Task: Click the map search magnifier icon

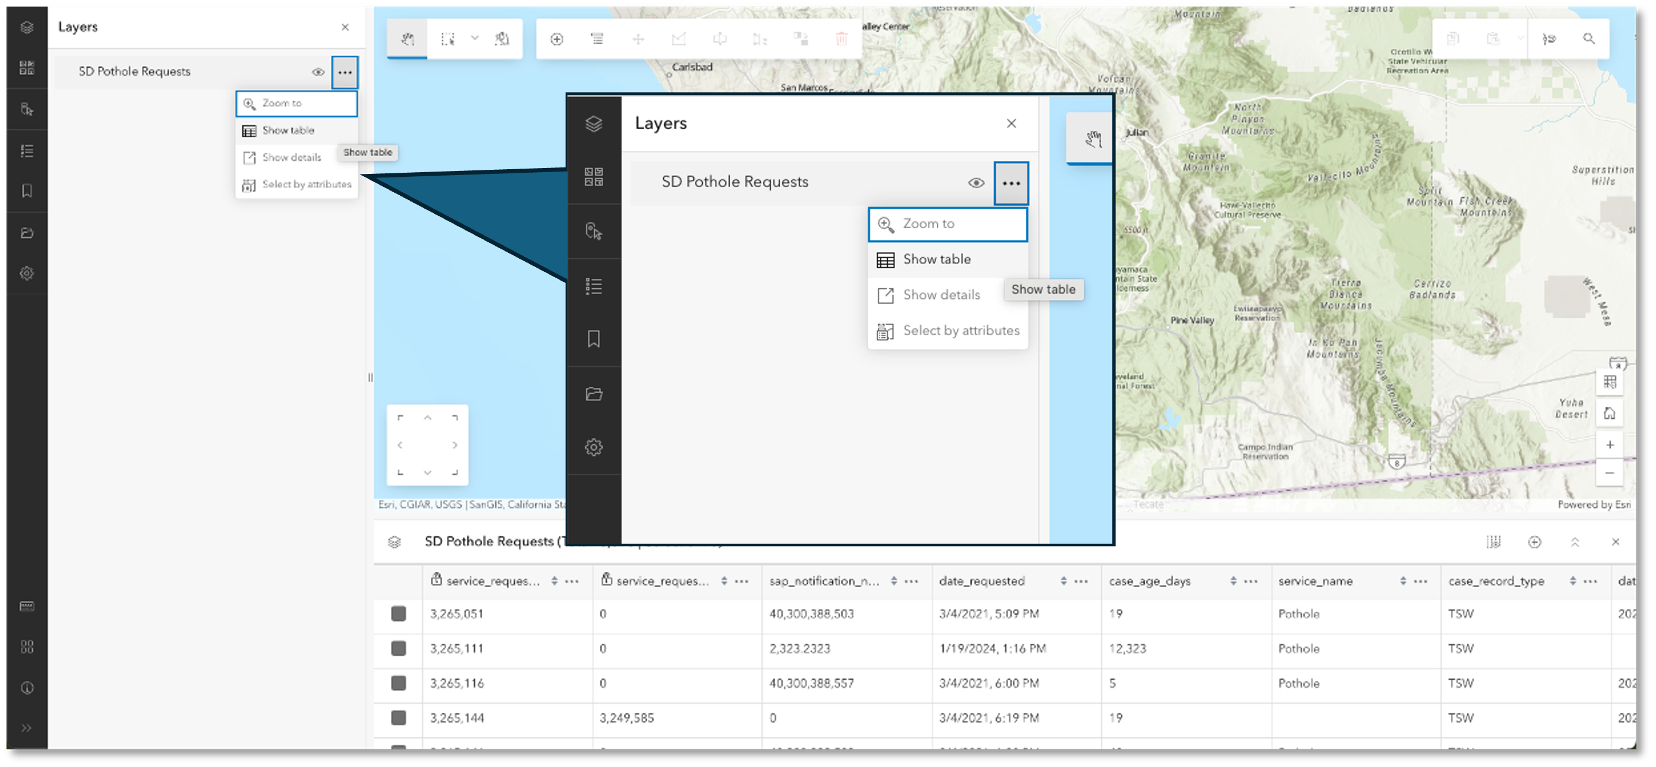Action: [1589, 39]
